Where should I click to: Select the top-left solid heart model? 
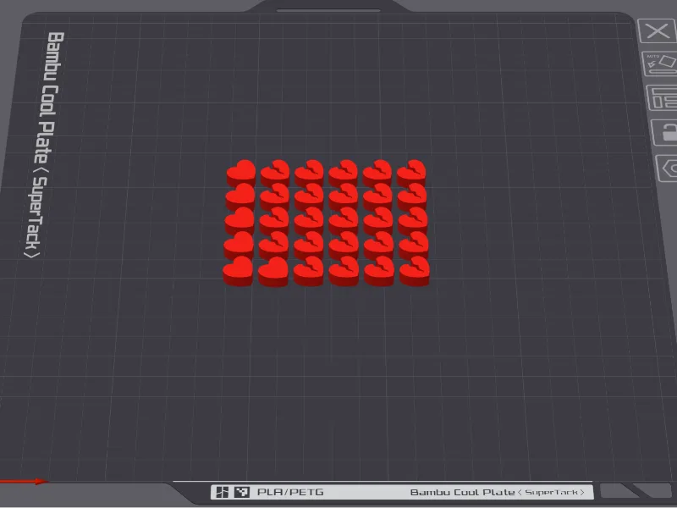coord(241,173)
